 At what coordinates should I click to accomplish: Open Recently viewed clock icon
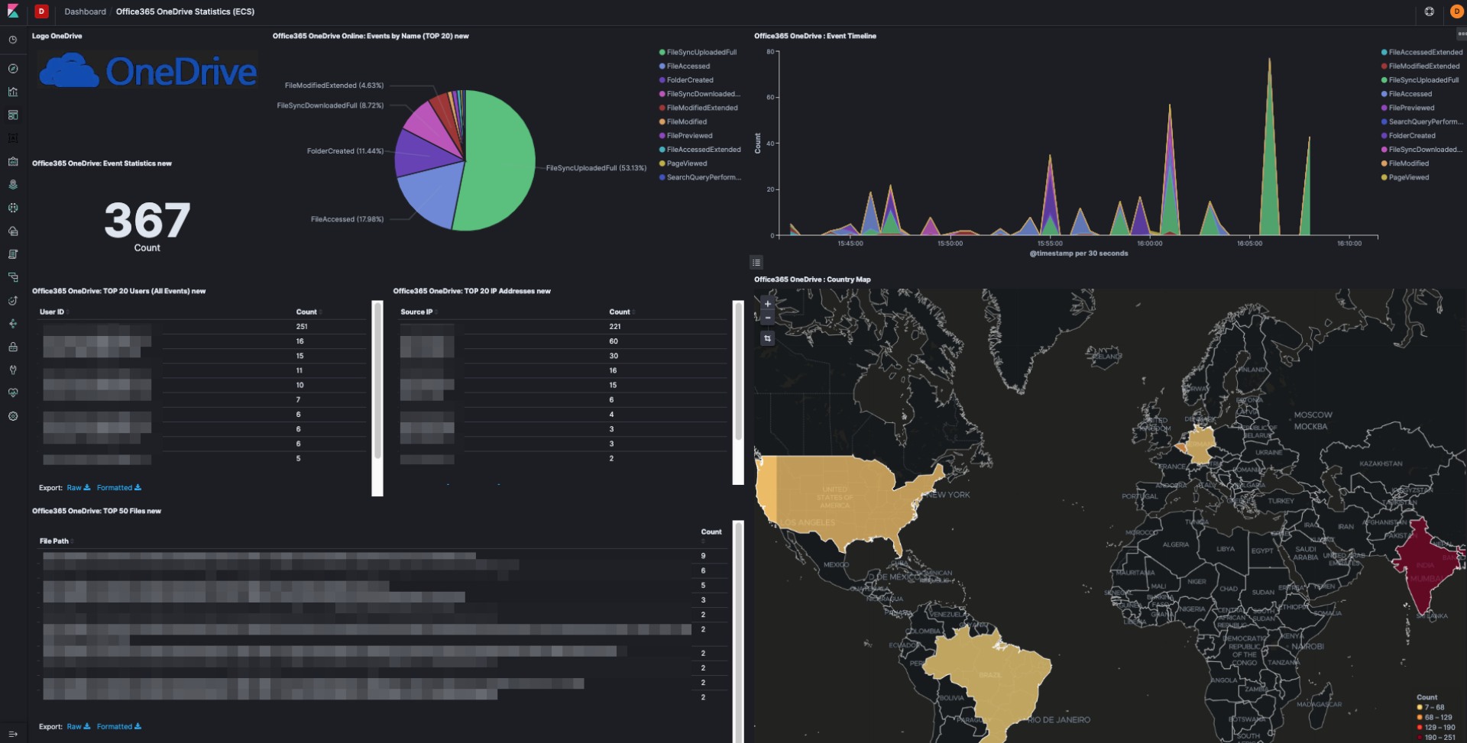coord(13,40)
